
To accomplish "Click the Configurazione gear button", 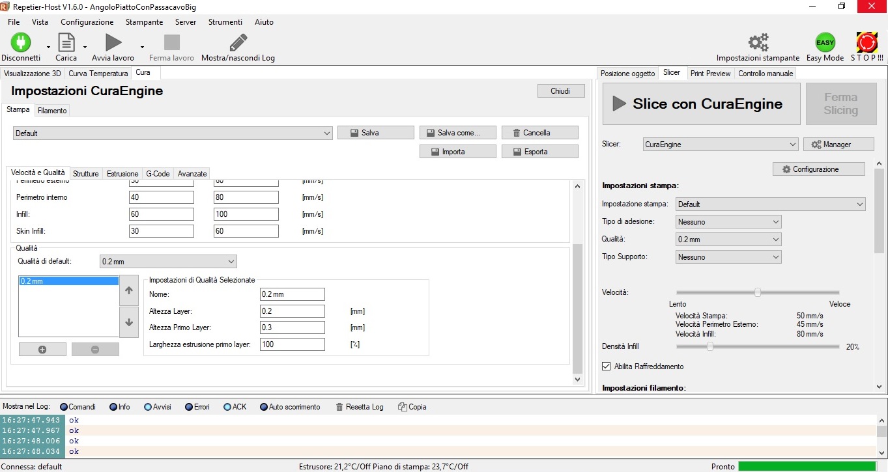I will (819, 169).
